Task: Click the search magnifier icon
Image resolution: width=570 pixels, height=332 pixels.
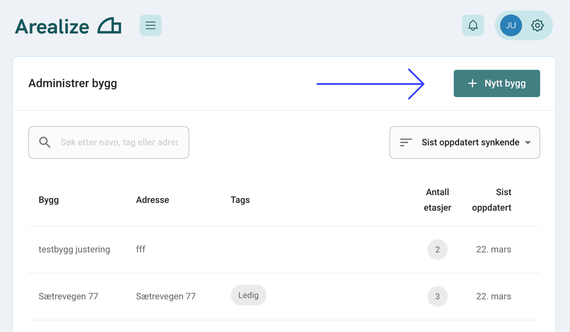Action: [45, 142]
